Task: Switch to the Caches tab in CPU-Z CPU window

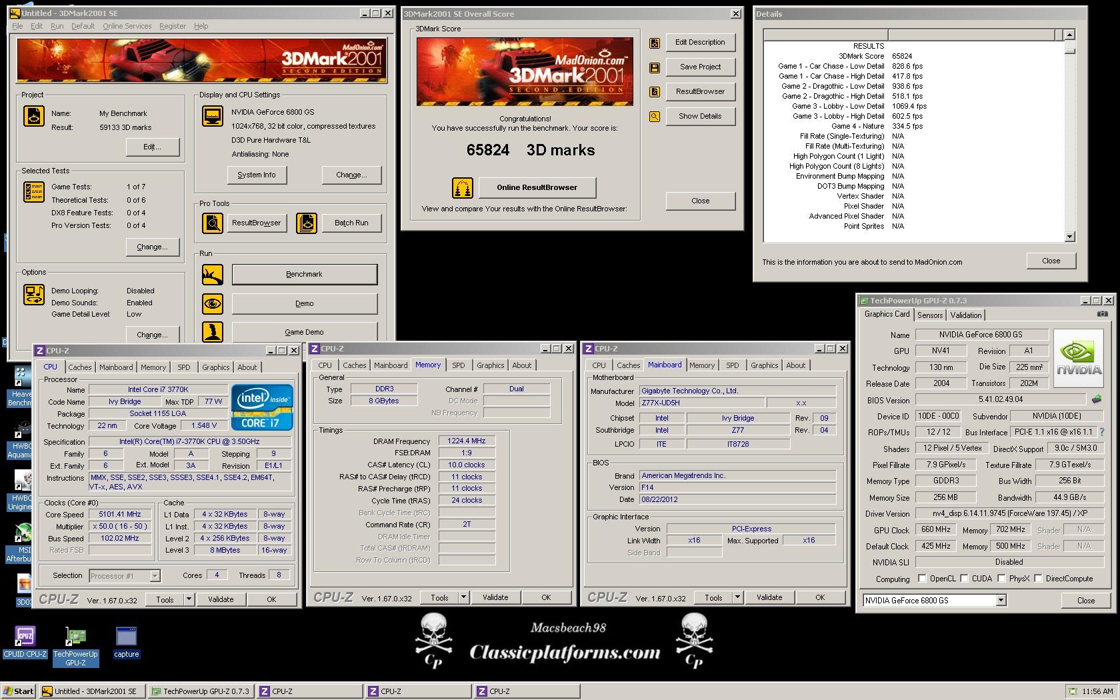Action: click(x=80, y=367)
